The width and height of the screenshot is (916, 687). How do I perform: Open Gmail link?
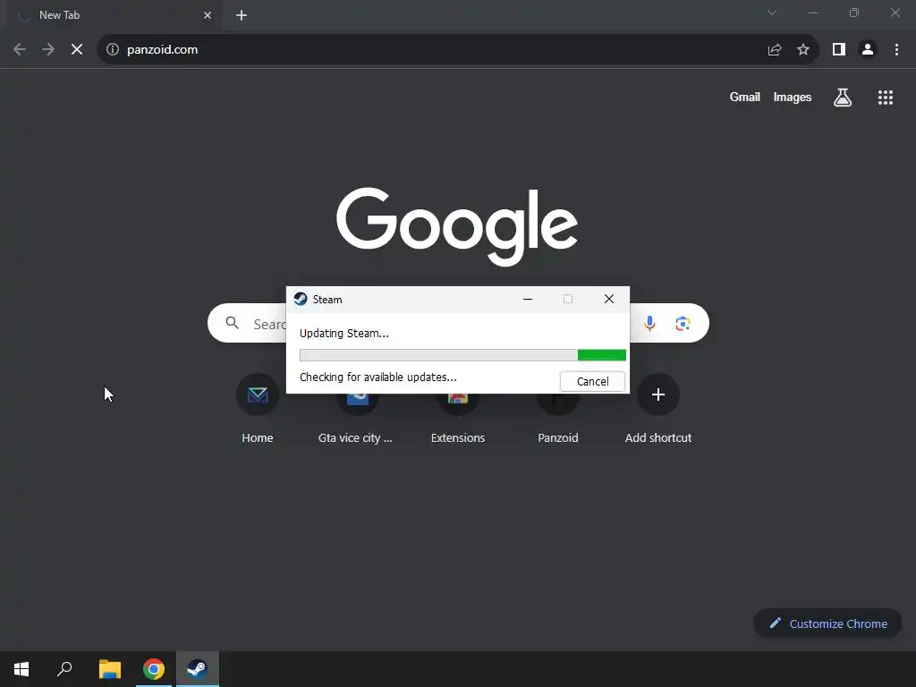[x=745, y=97]
